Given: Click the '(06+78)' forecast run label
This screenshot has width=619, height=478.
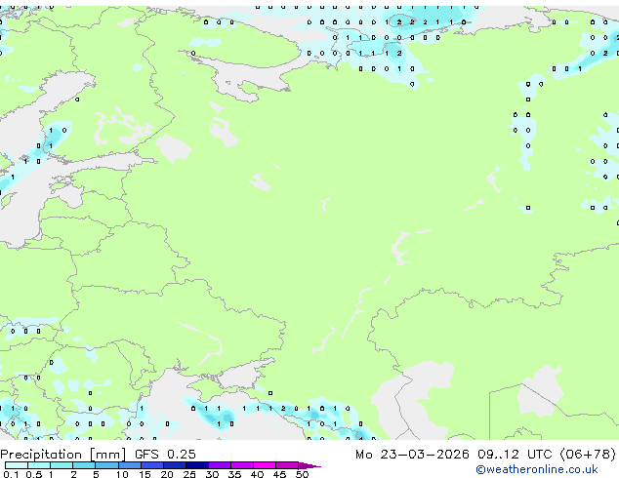Looking at the screenshot, I should click(x=588, y=455).
